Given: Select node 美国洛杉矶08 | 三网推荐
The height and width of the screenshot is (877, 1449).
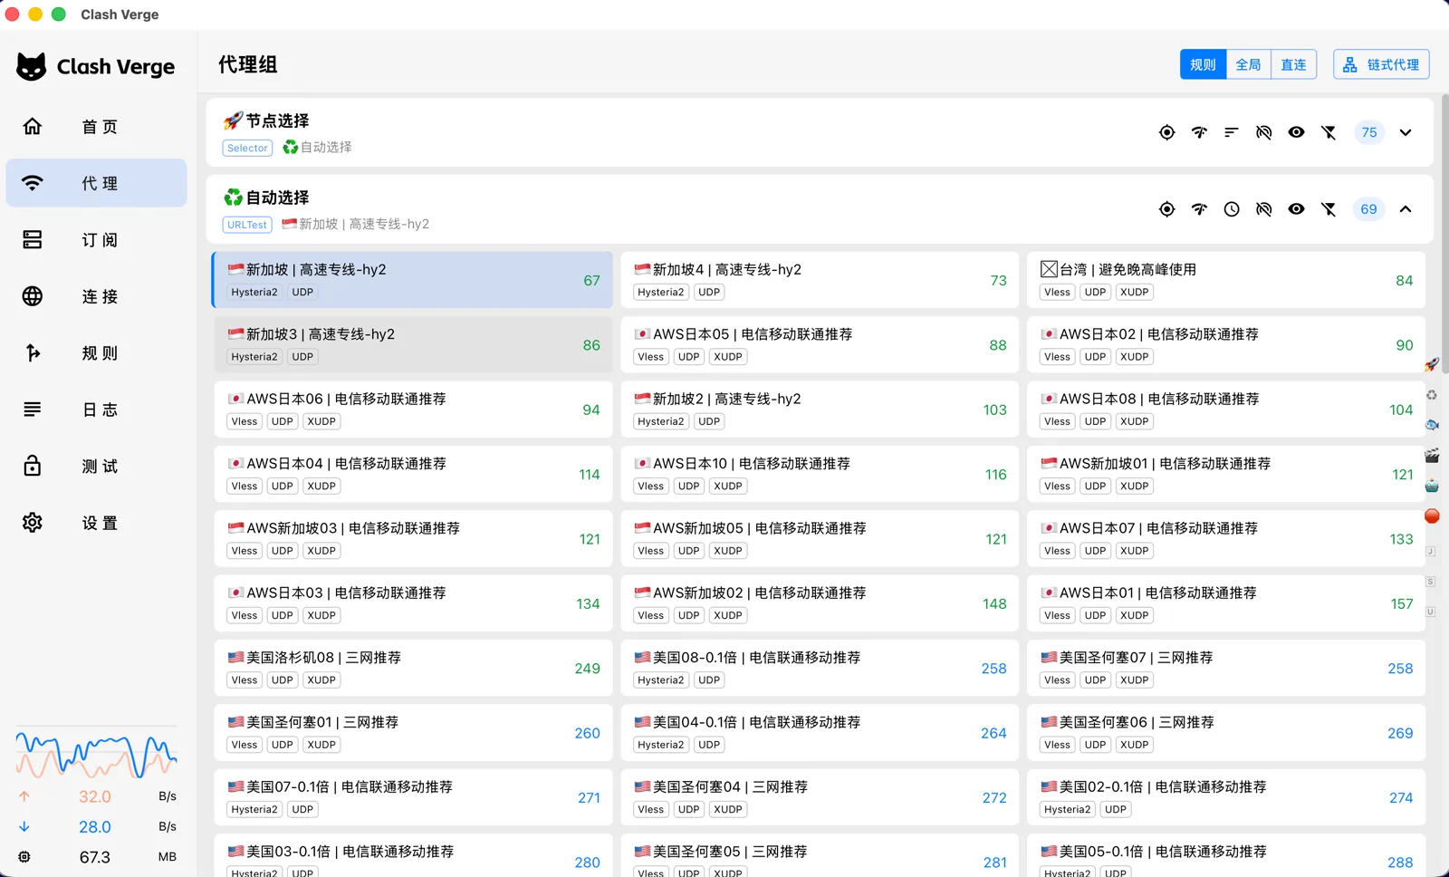Looking at the screenshot, I should (x=413, y=668).
